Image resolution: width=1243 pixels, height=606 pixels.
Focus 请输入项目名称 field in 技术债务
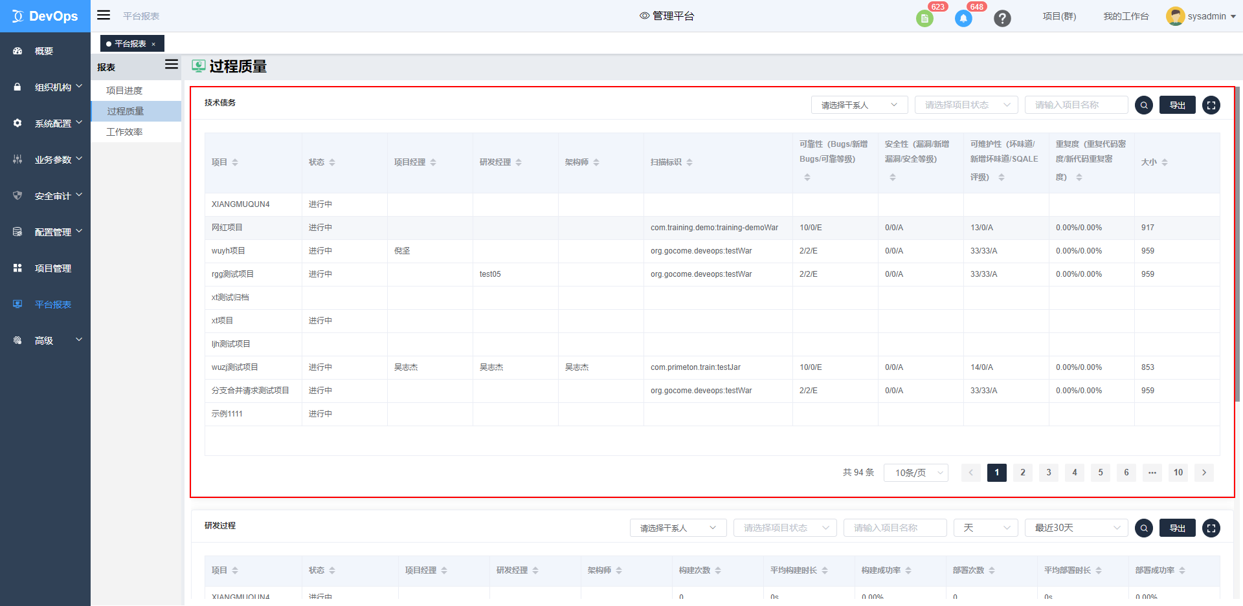1077,105
